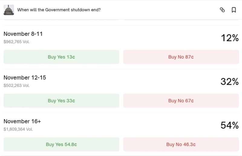Click the $1,809,364 volume text

tap(18, 129)
